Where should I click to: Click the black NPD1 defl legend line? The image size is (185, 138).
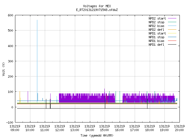[172, 45]
